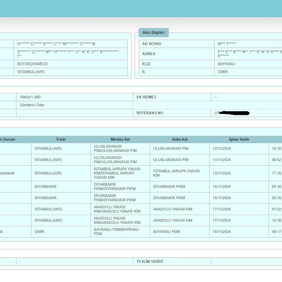Viewport: 282px width, 282px height.
Task: Click the recipient city value İZMİR
Action: point(223,72)
